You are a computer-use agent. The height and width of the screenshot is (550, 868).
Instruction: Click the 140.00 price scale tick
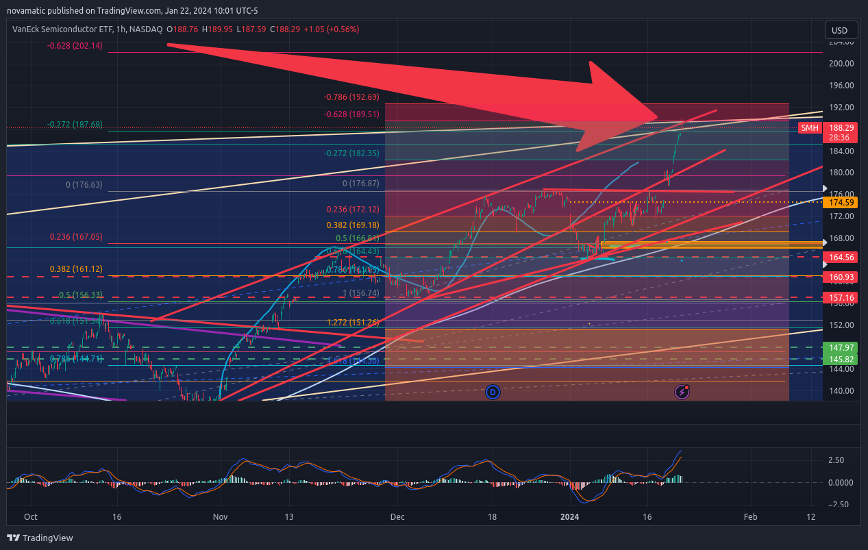(841, 391)
